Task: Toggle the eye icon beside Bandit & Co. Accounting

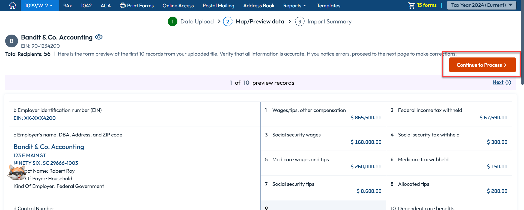Action: 99,37
